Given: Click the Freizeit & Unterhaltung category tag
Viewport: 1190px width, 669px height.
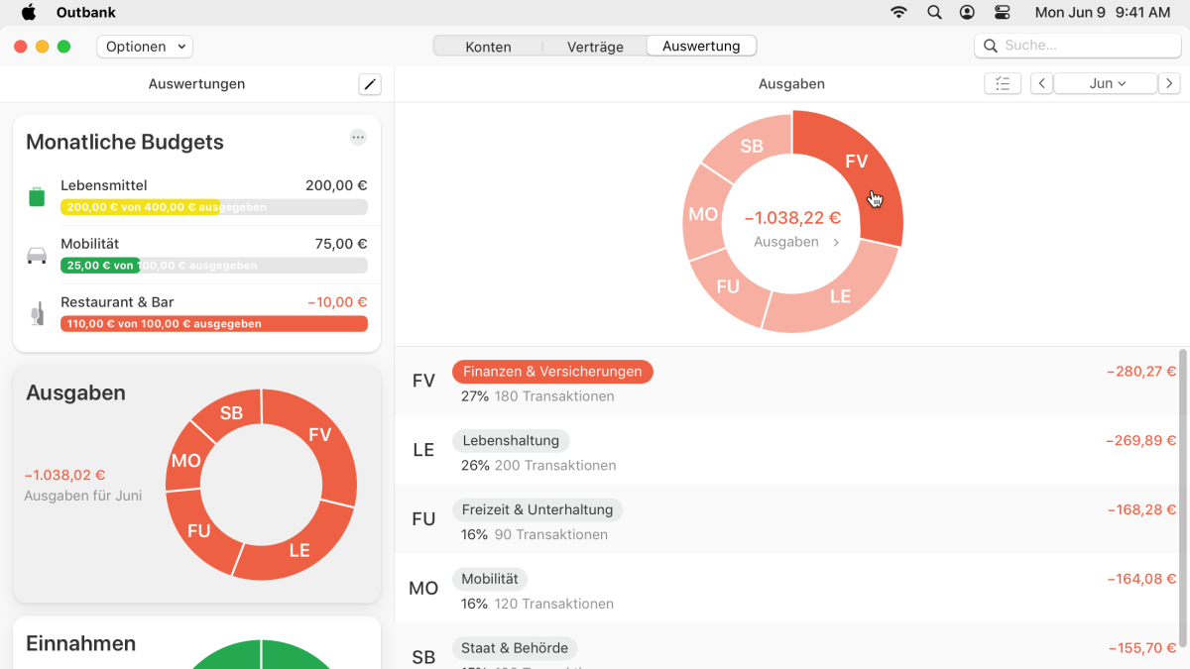Looking at the screenshot, I should pos(537,510).
